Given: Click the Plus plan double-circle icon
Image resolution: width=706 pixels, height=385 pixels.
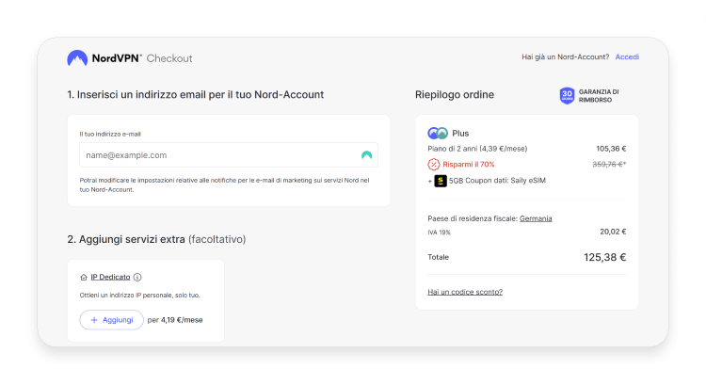Looking at the screenshot, I should point(438,134).
